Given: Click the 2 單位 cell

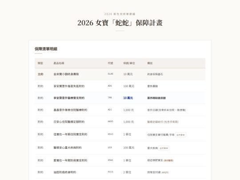Looking at the screenshot, I should (127, 172).
